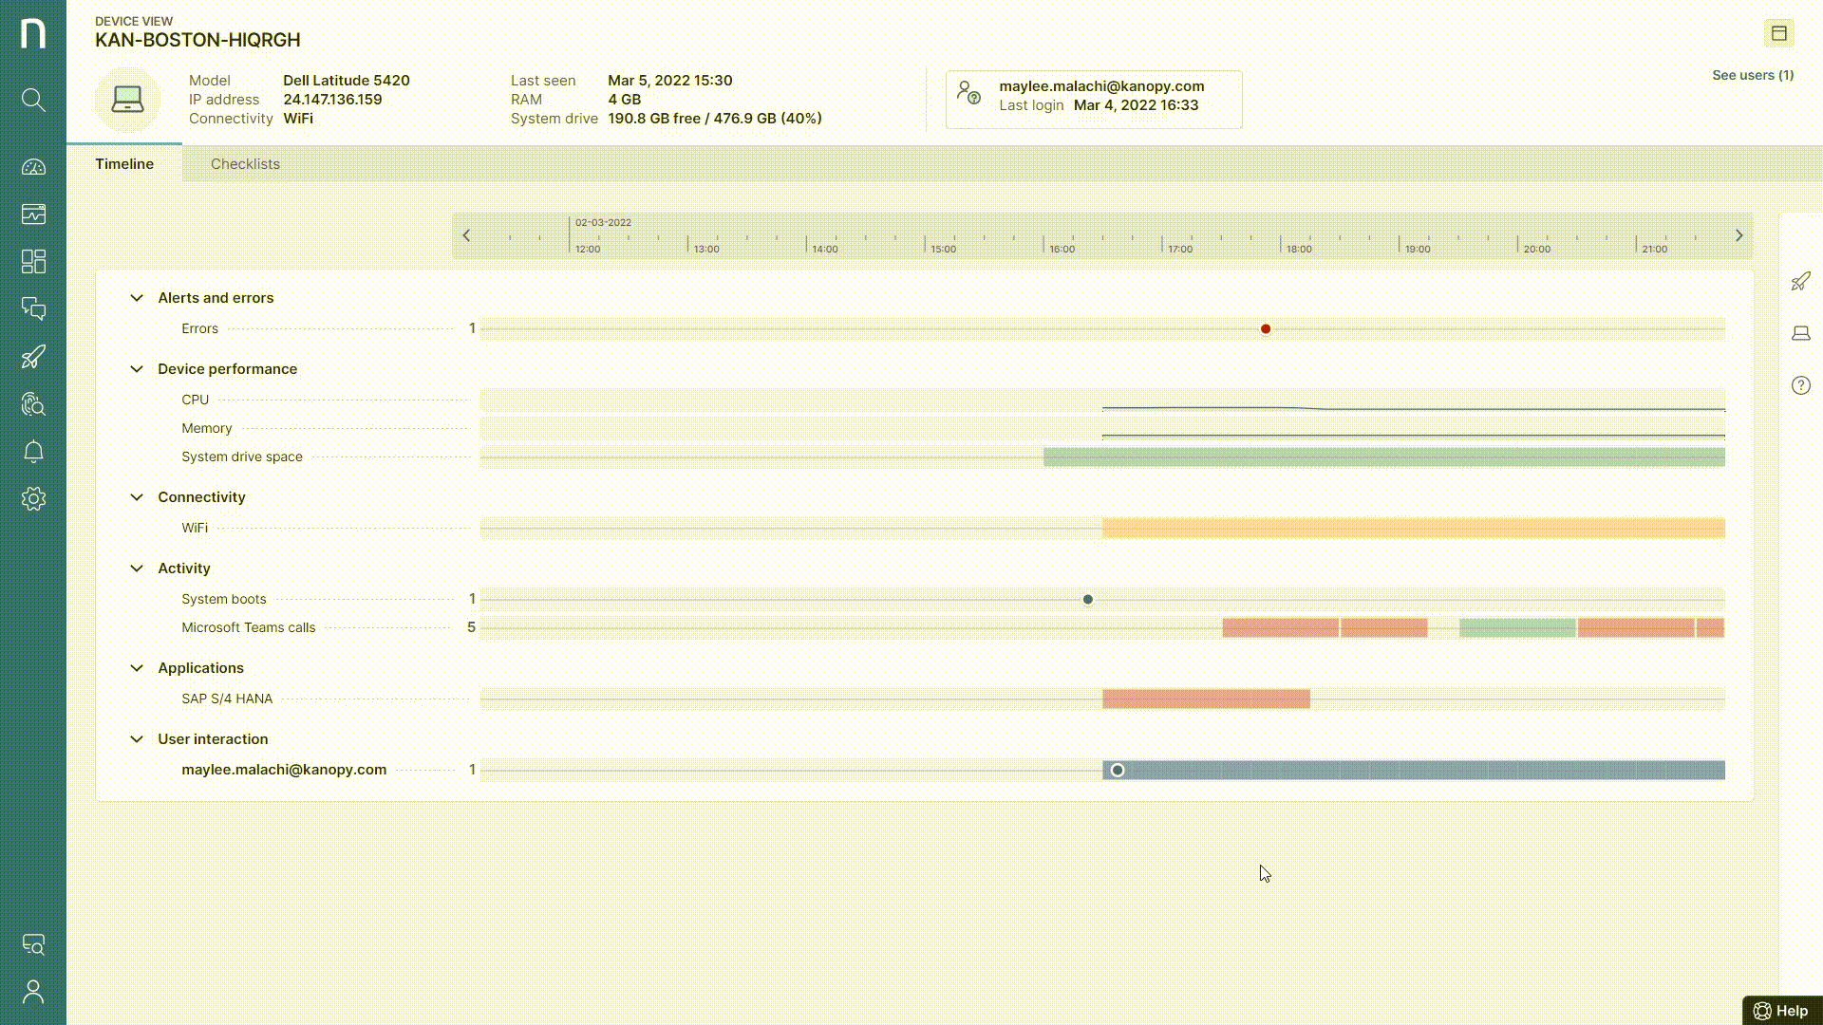This screenshot has width=1823, height=1025.
Task: Click the left arrow to shift the timeline earlier
Action: tap(466, 234)
